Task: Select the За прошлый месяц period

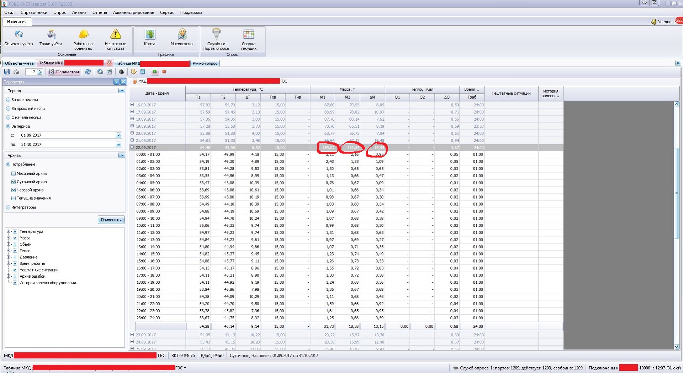Action: (x=25, y=109)
